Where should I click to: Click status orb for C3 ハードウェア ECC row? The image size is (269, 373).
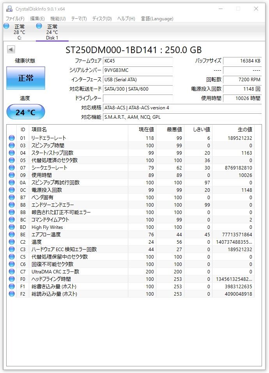tap(12, 249)
